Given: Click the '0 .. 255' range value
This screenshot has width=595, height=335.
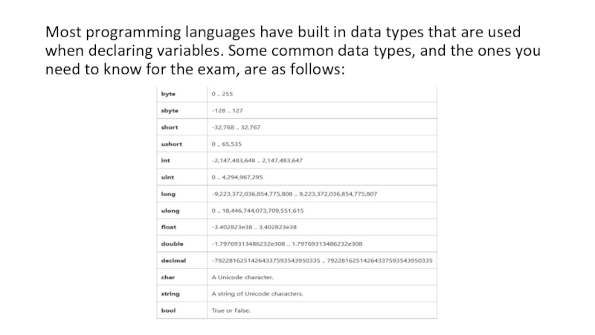Looking at the screenshot, I should pos(222,94).
